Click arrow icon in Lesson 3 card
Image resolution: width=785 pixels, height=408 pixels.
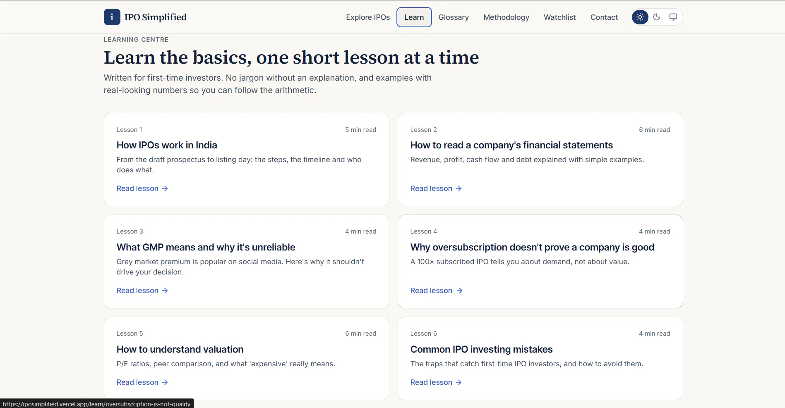click(165, 291)
